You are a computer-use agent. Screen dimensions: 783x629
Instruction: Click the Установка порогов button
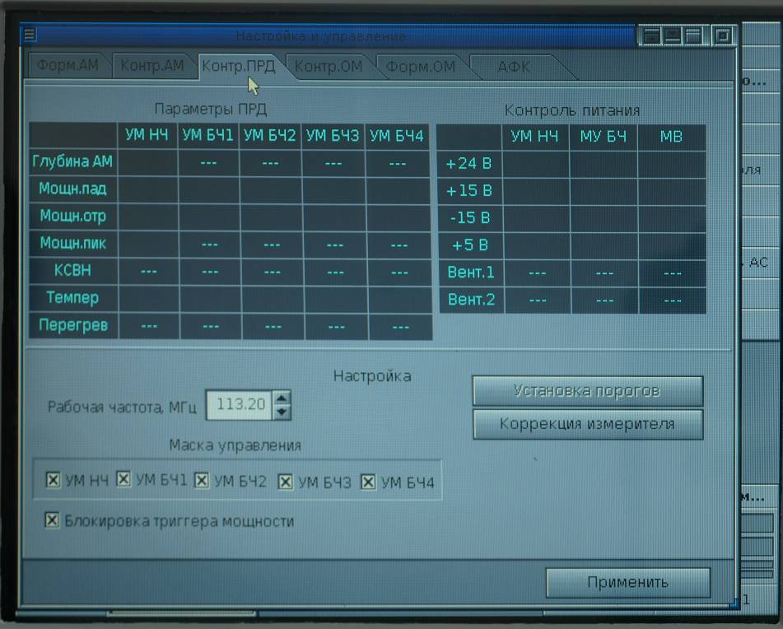587,390
